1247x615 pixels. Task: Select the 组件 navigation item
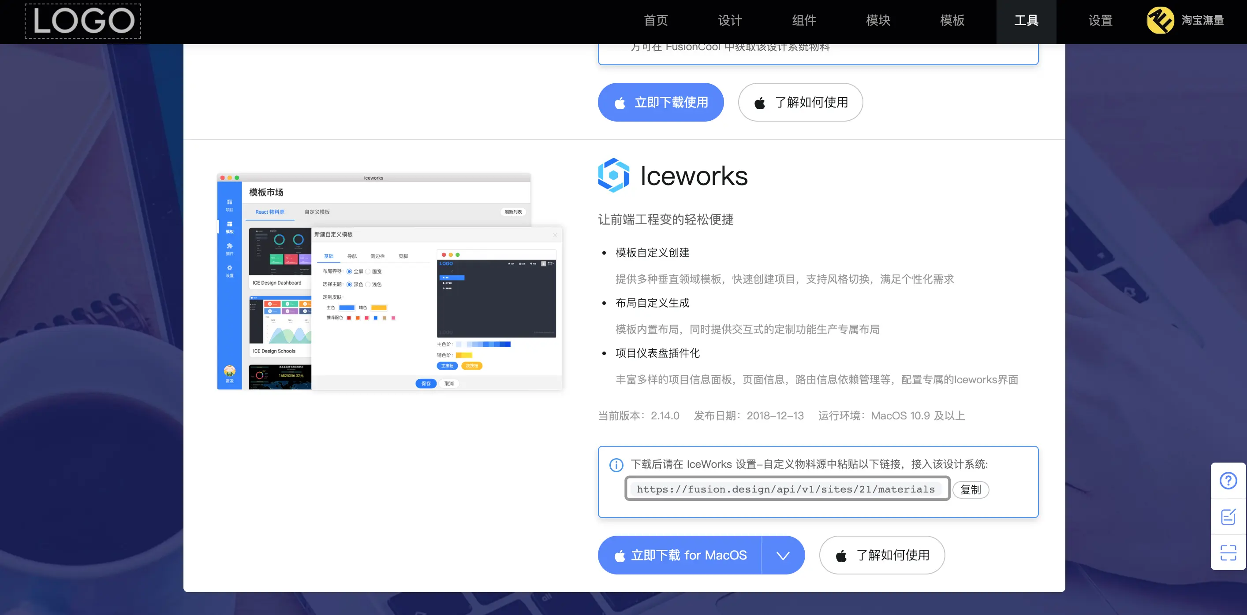804,20
